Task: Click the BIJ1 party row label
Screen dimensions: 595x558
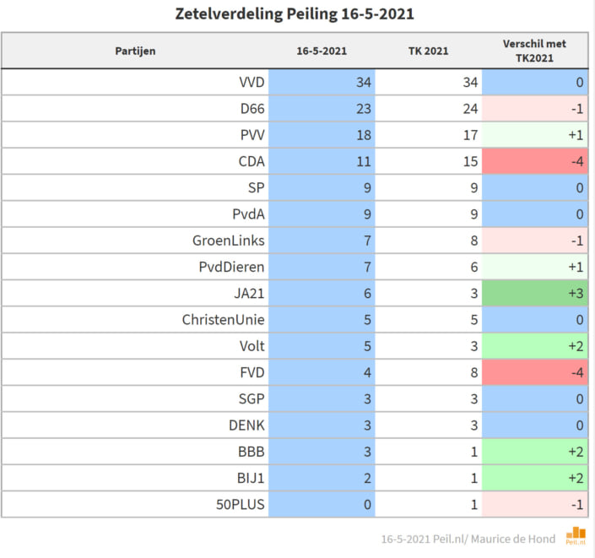Action: click(x=251, y=478)
